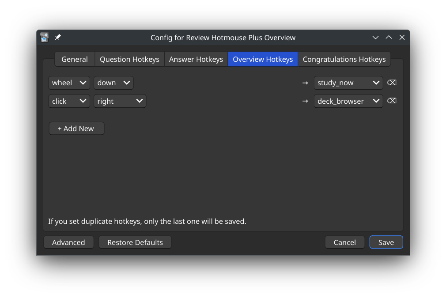The height and width of the screenshot is (298, 446).
Task: Close the config dialog window
Action: click(402, 38)
